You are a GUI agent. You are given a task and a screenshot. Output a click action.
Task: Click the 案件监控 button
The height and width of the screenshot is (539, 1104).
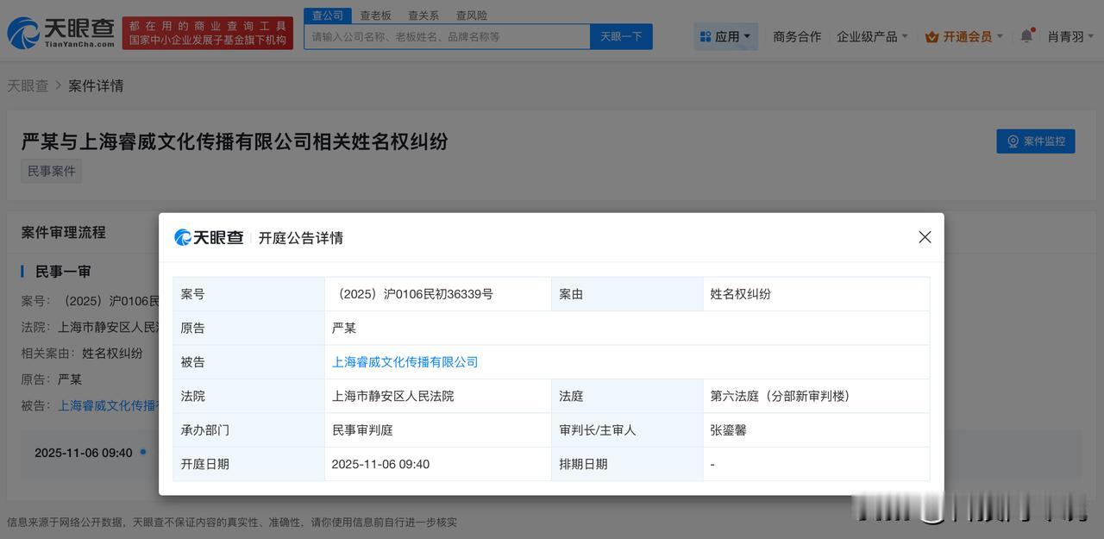(1036, 141)
